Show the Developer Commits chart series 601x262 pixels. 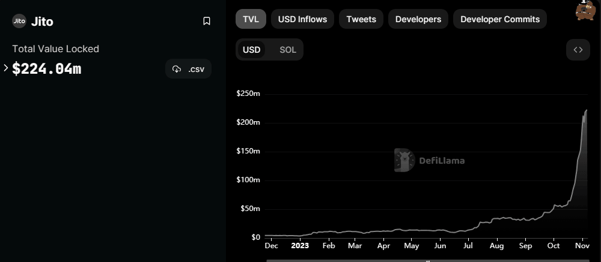click(500, 19)
